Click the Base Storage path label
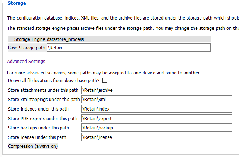This screenshot has width=239, height=157. [27, 48]
